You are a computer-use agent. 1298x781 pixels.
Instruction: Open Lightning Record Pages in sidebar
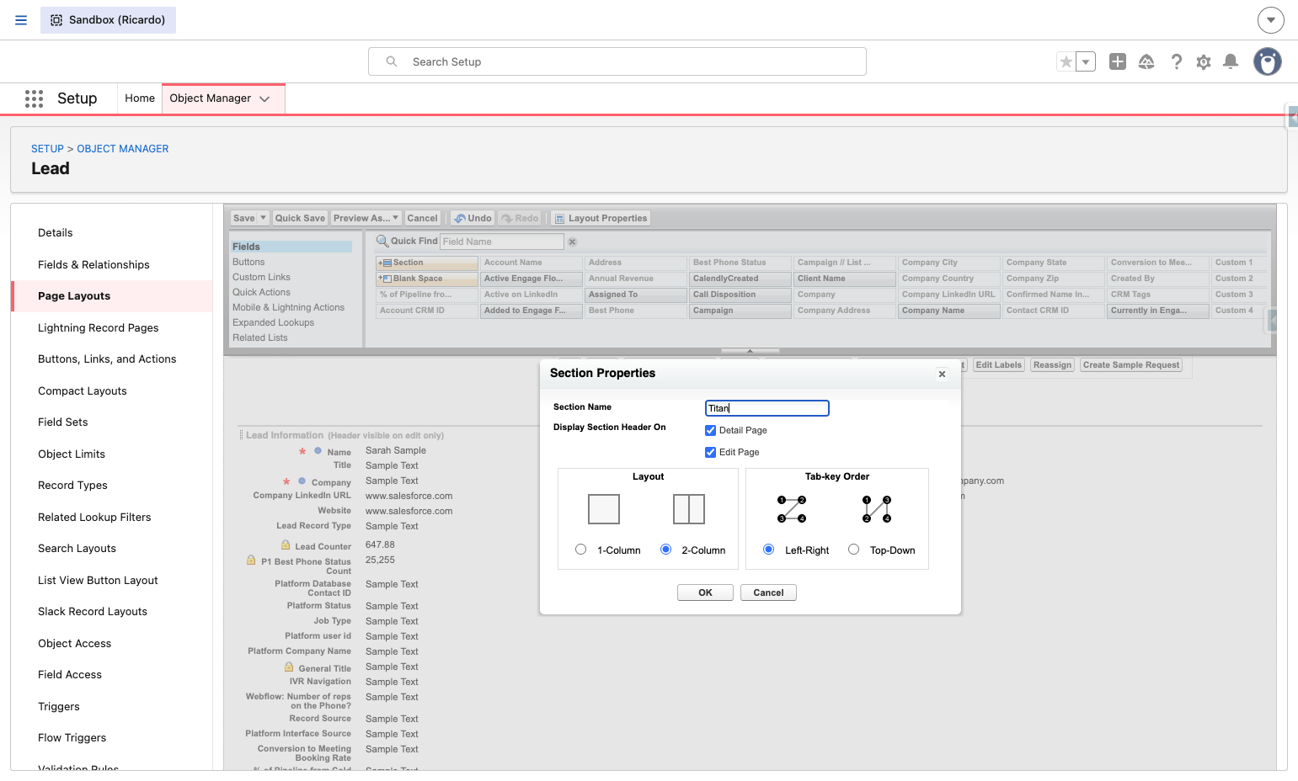point(99,327)
